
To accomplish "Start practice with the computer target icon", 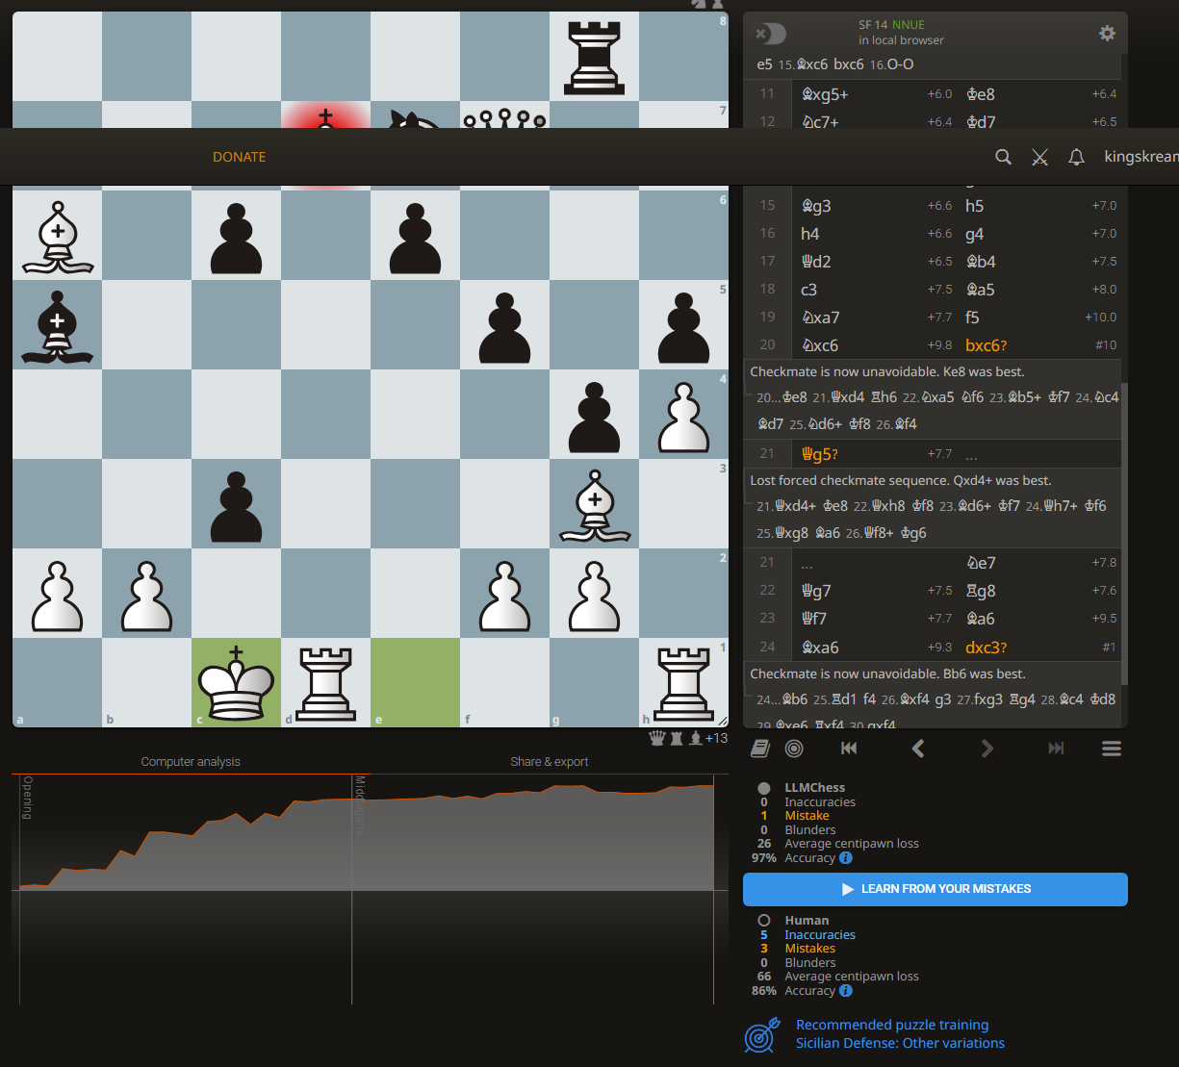I will point(794,749).
